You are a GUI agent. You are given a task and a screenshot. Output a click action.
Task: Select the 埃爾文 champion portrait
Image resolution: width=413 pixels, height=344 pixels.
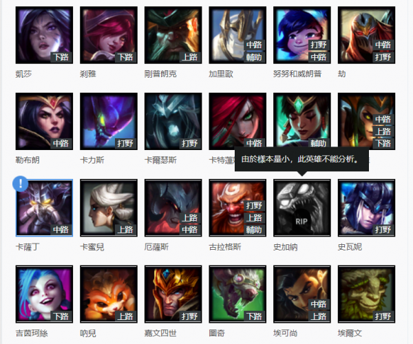pos(366,294)
